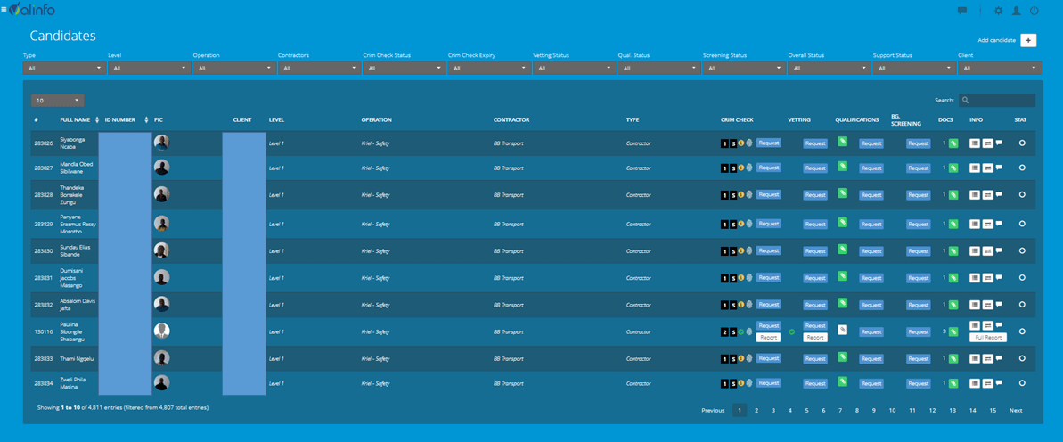
Task: Click Full Report for Paulina Sibongile Shabangu
Action: [988, 338]
